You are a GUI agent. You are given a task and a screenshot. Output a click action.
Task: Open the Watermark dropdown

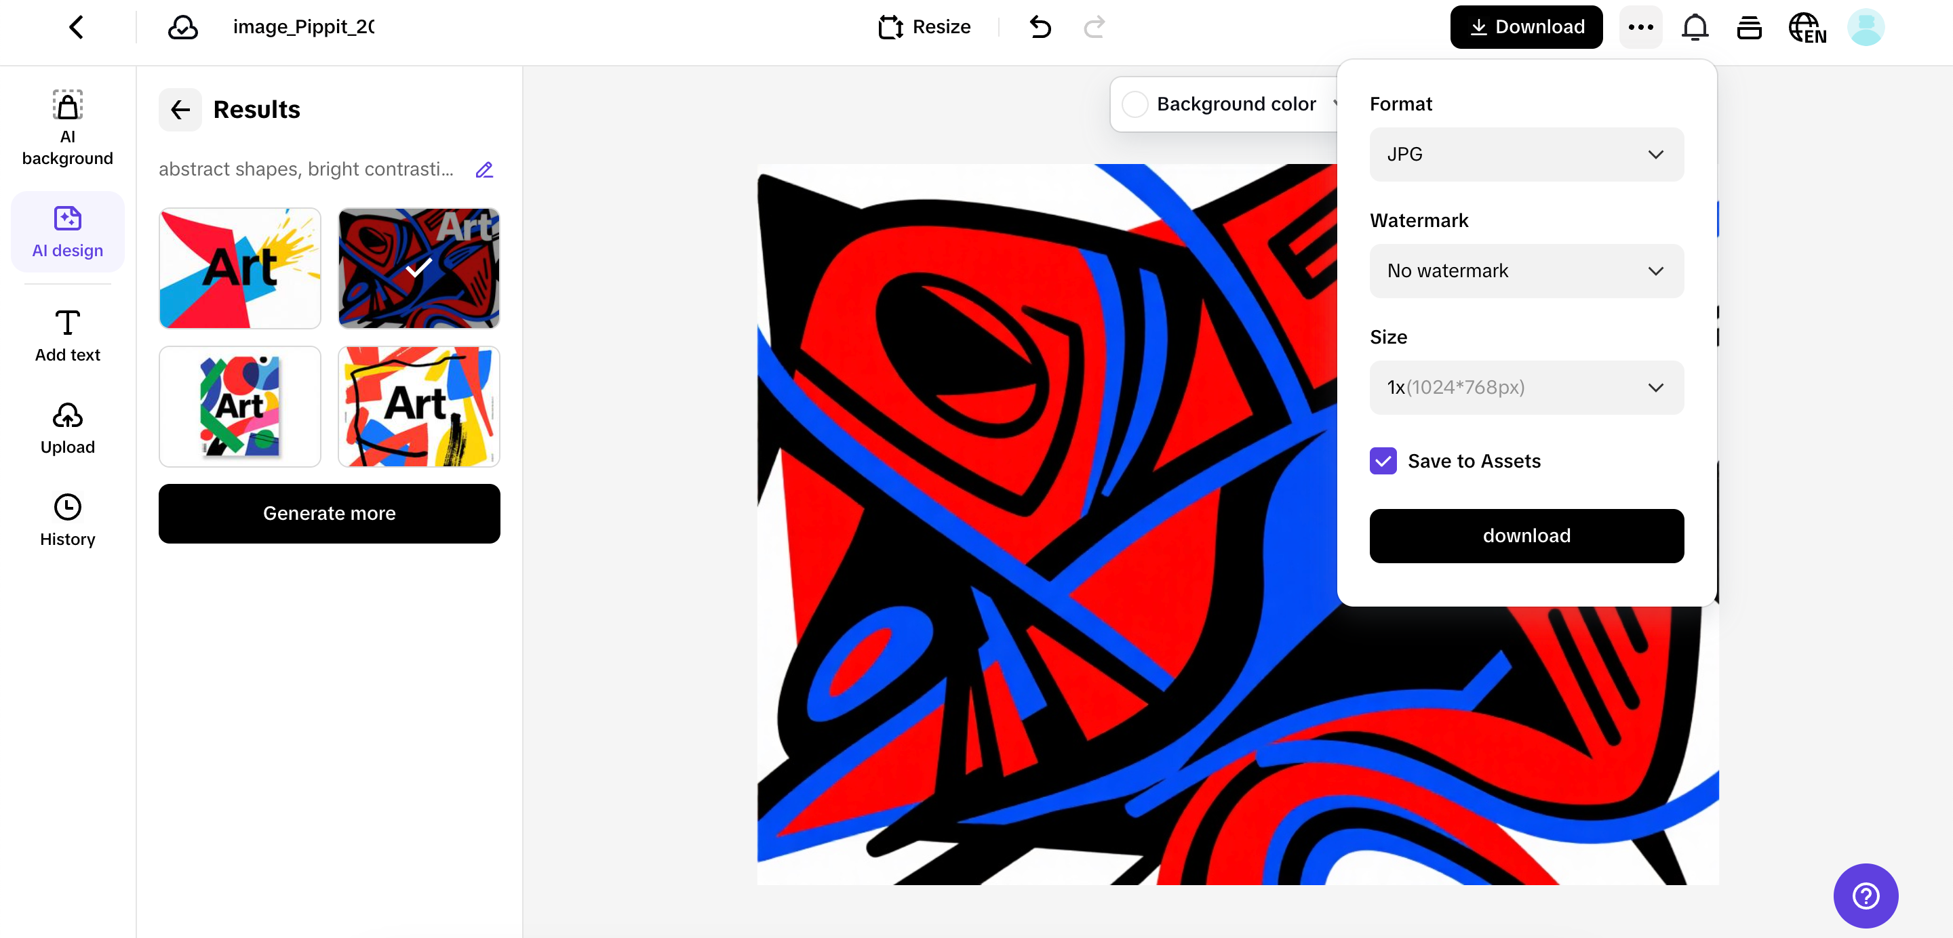(x=1525, y=270)
